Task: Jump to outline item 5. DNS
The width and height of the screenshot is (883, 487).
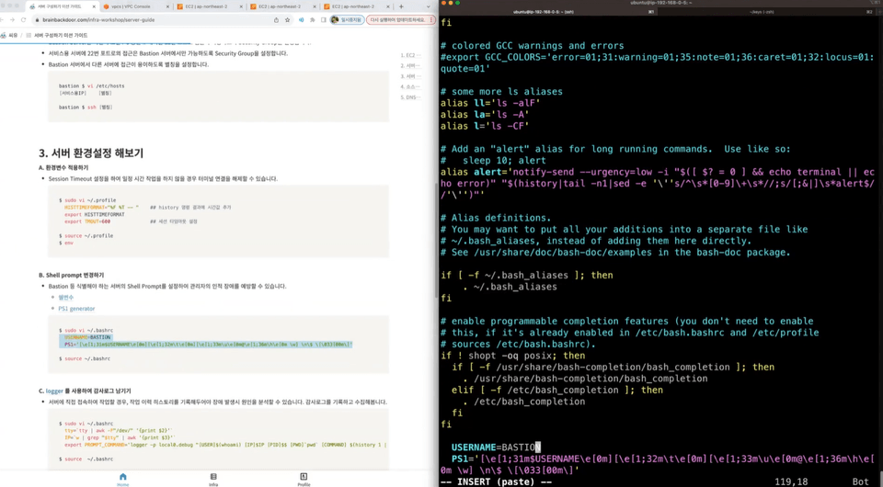Action: click(x=410, y=97)
